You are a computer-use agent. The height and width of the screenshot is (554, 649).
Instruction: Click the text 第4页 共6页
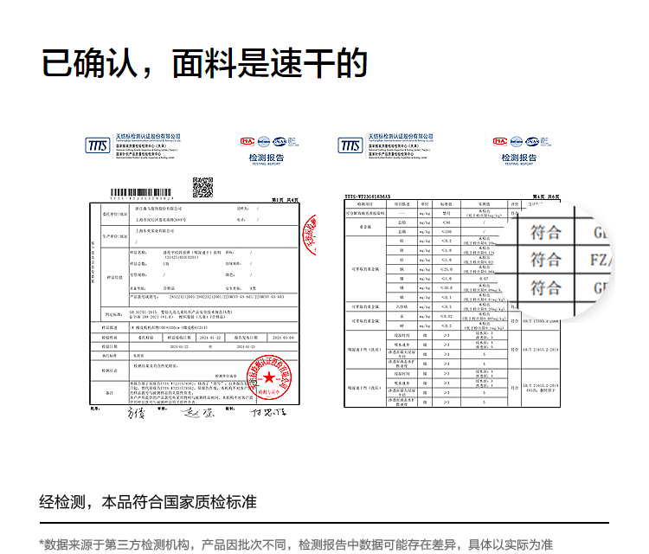coord(546,196)
